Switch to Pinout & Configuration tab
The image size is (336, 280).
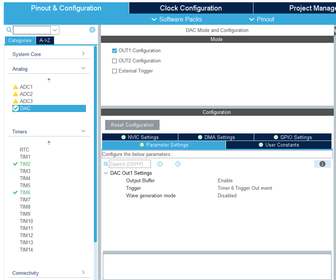click(x=66, y=8)
